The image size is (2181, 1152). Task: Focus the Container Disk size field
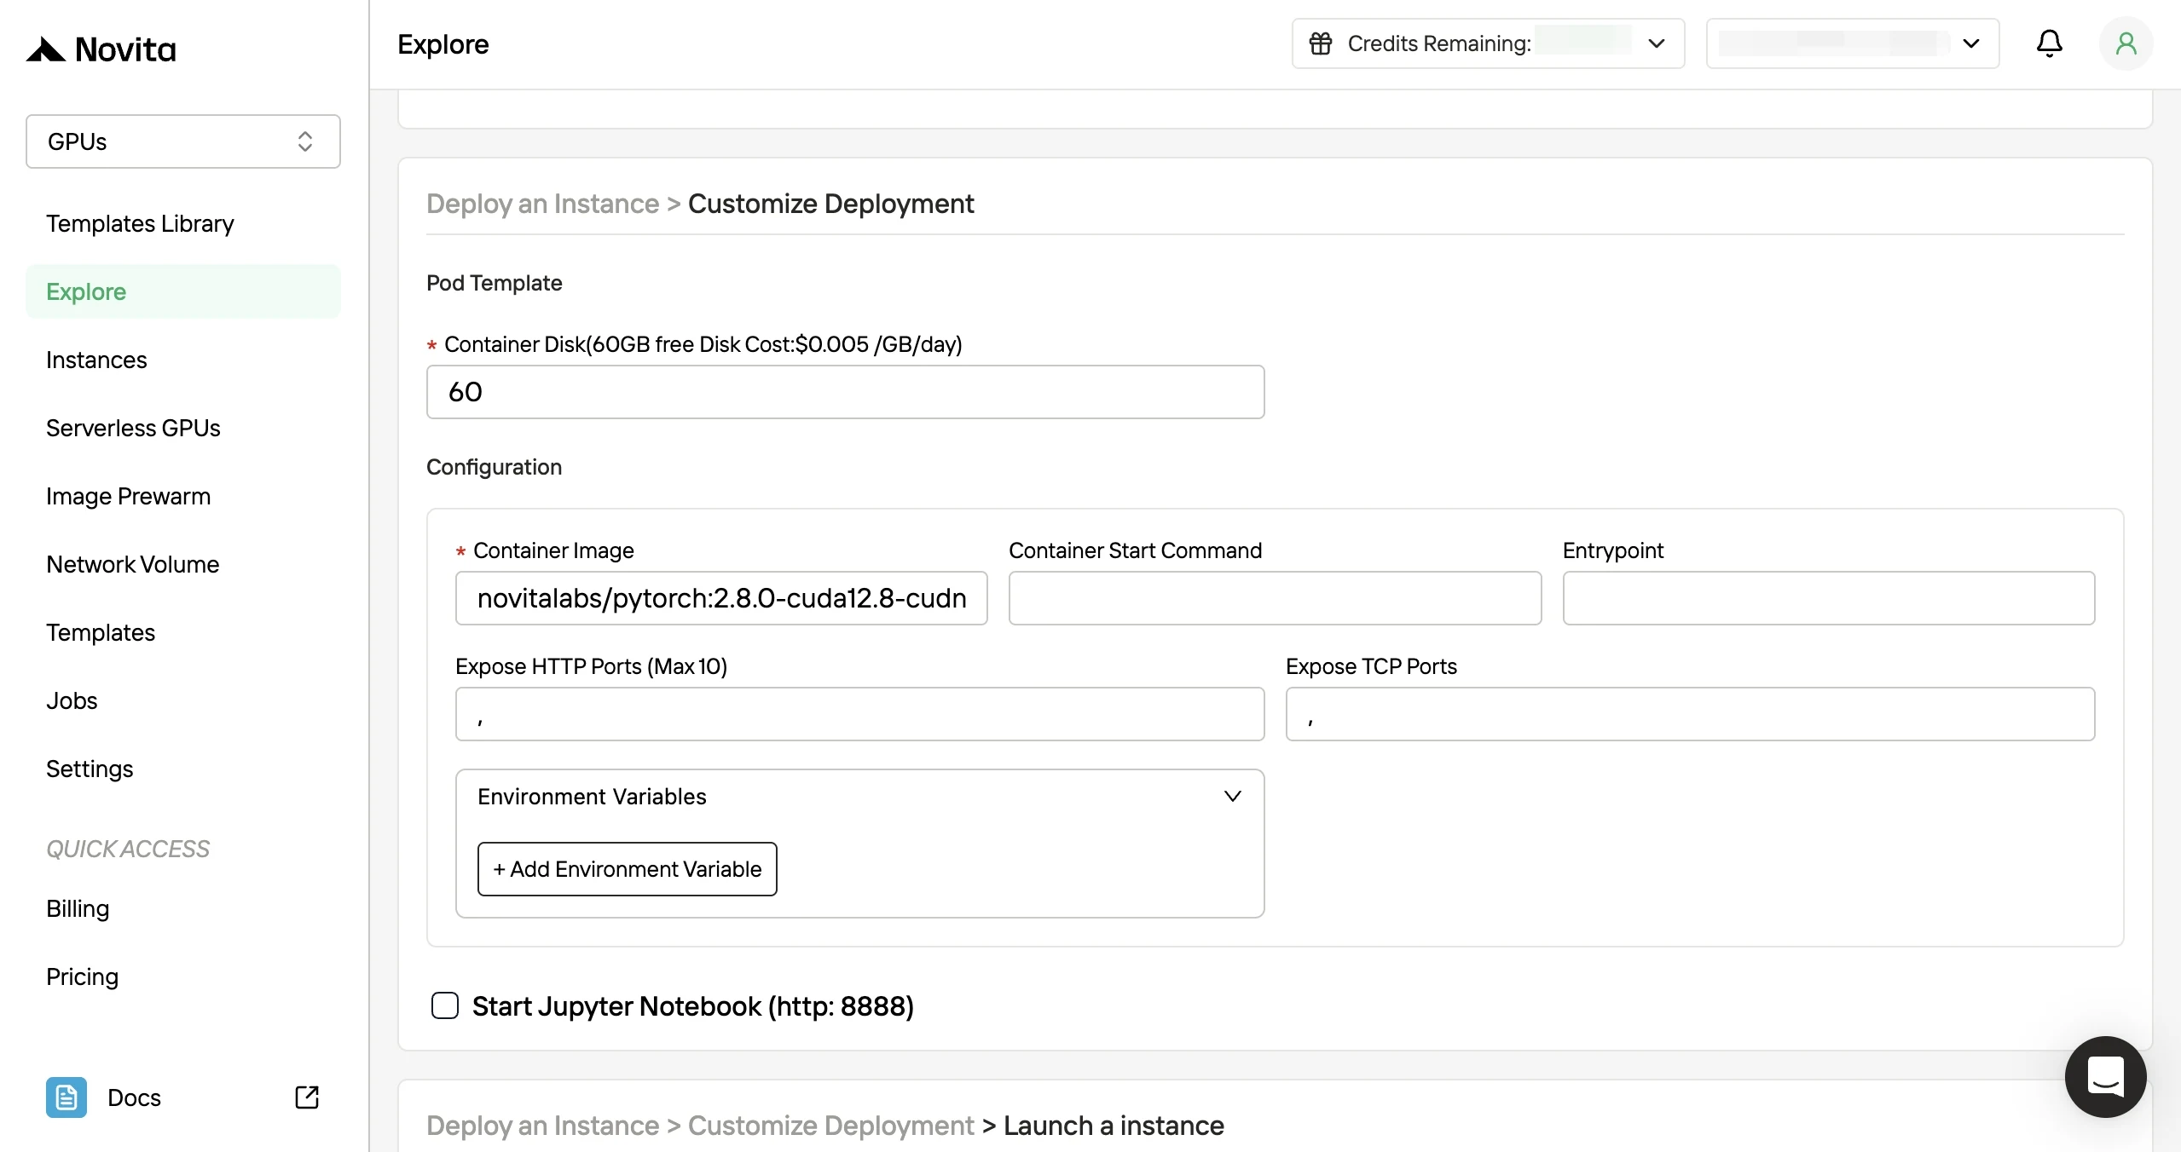click(845, 392)
